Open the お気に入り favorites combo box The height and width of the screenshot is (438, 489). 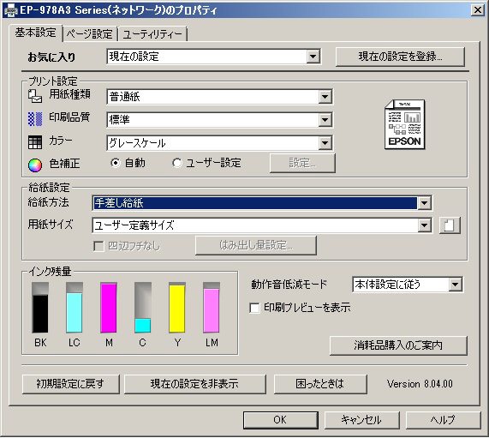[213, 57]
